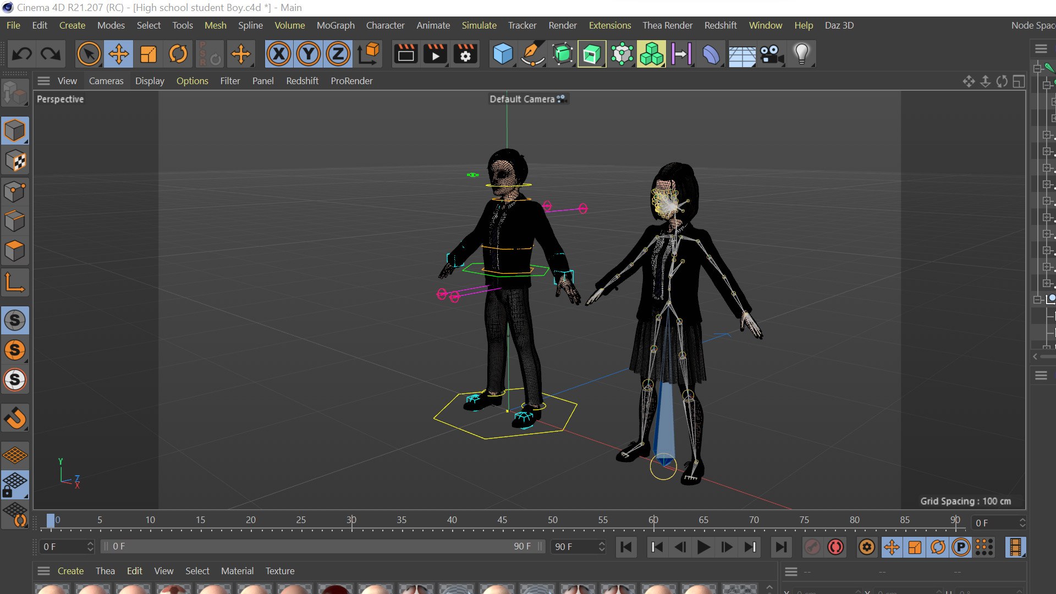Viewport: 1056px width, 594px height.
Task: Go to the start of the animation
Action: (626, 547)
